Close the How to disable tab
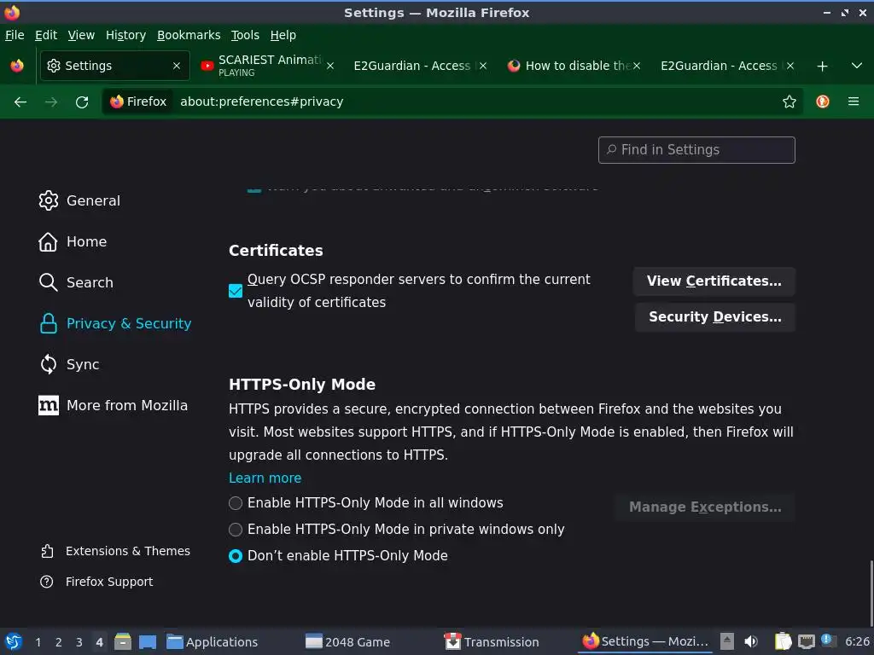This screenshot has width=874, height=655. coord(637,66)
